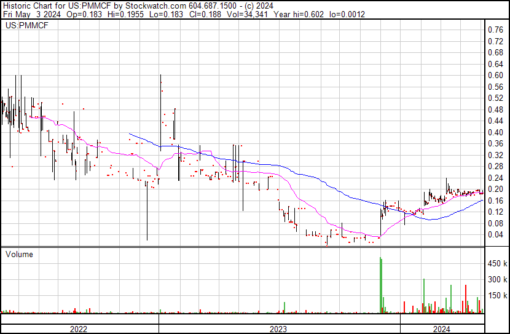Click the 300 k volume axis label
The image size is (510, 334).
(496, 280)
